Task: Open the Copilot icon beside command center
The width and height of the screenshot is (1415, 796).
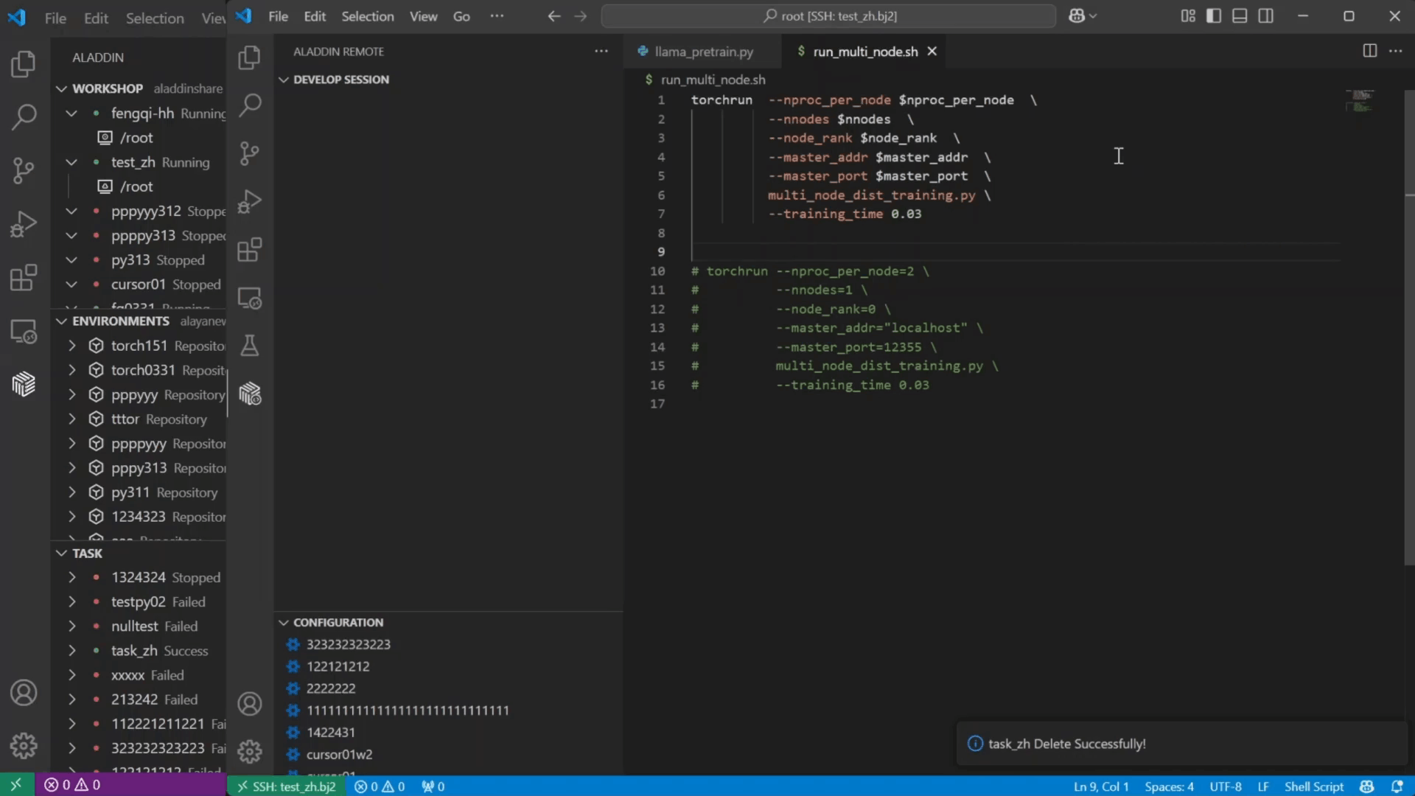Action: pos(1076,16)
